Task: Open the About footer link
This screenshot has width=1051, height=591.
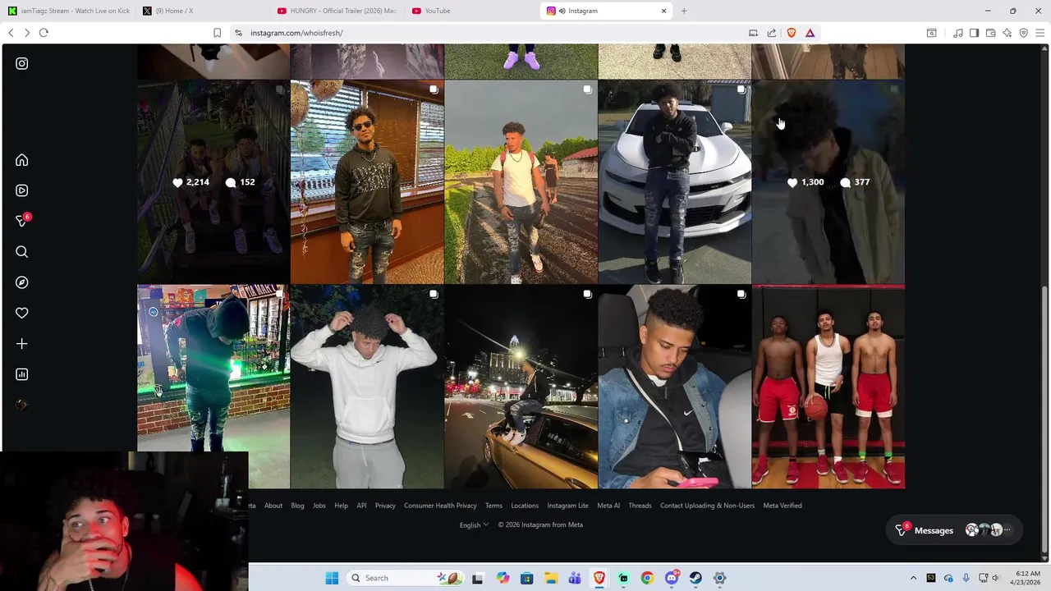Action: tap(273, 506)
